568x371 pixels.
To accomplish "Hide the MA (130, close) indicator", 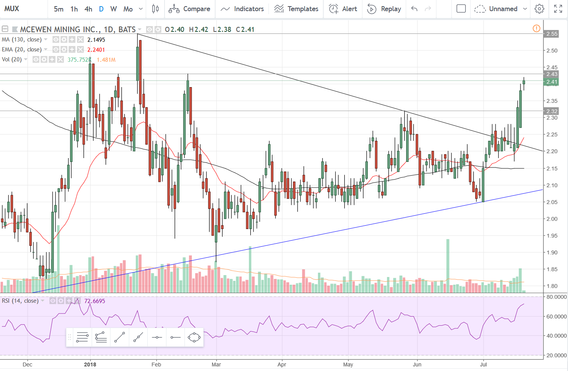I will [x=56, y=40].
